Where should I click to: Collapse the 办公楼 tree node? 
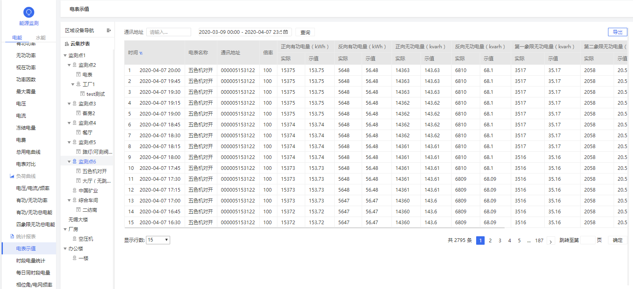point(65,249)
